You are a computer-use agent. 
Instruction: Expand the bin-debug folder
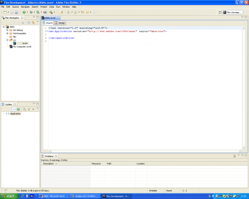point(7,30)
